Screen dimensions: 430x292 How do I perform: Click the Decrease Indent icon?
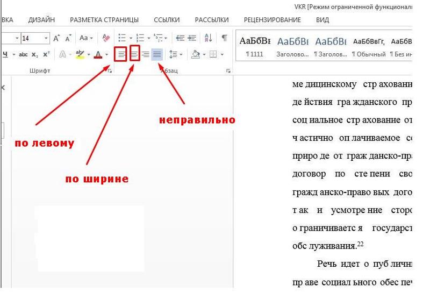[x=180, y=38]
